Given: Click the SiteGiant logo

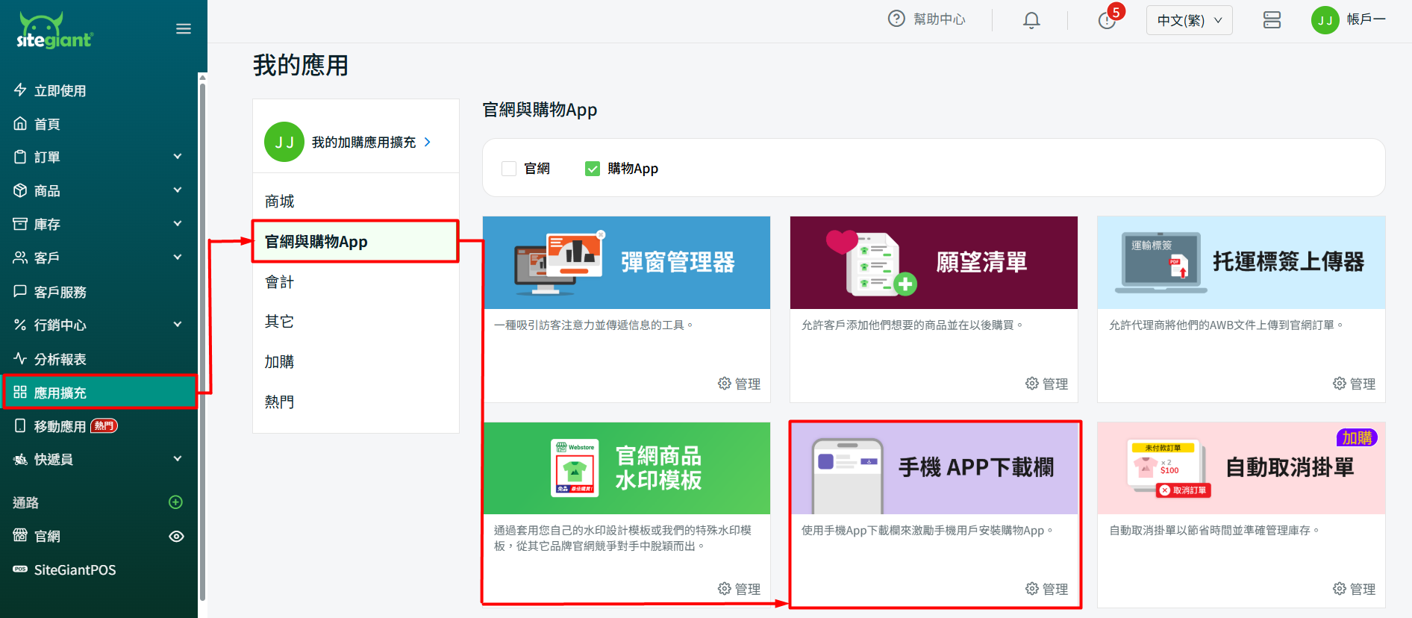Looking at the screenshot, I should click(55, 31).
